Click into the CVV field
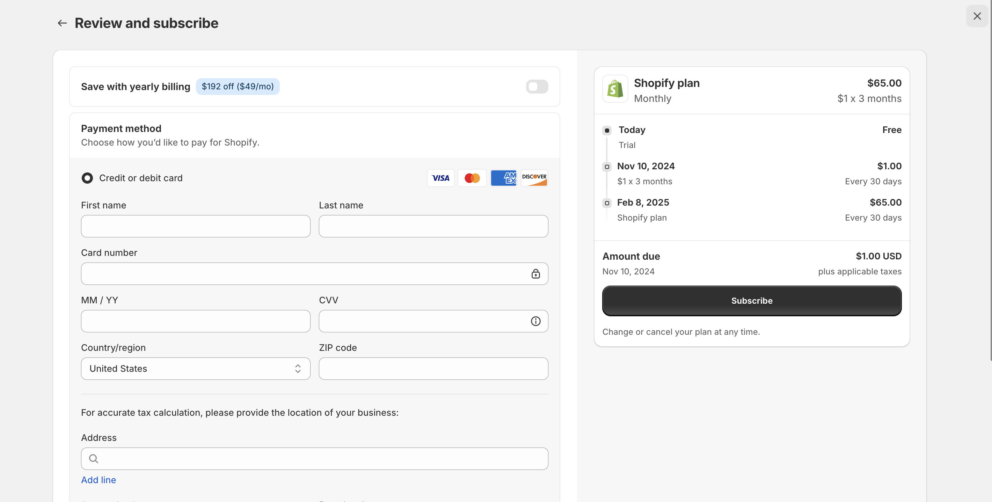The image size is (992, 502). 433,321
